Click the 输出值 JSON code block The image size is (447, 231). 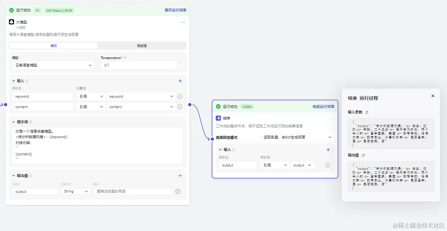click(391, 176)
